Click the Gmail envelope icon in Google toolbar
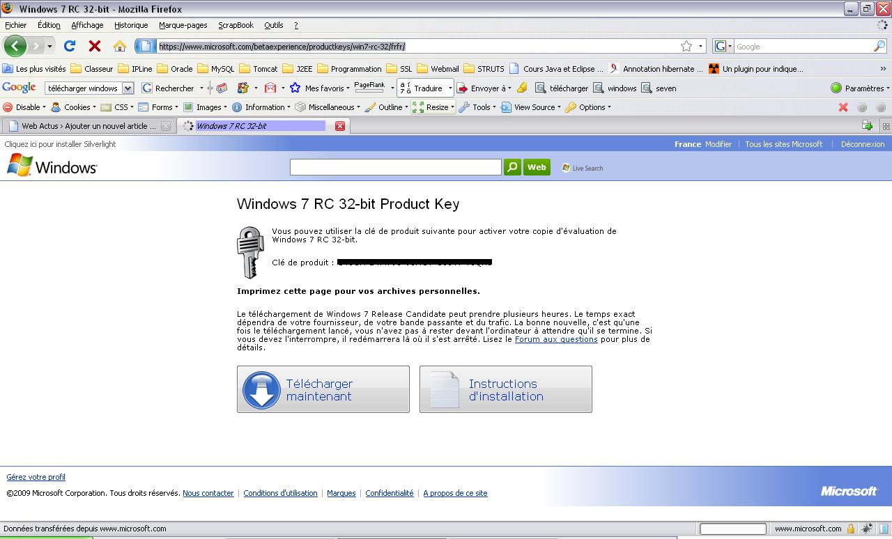The image size is (892, 539). [270, 88]
